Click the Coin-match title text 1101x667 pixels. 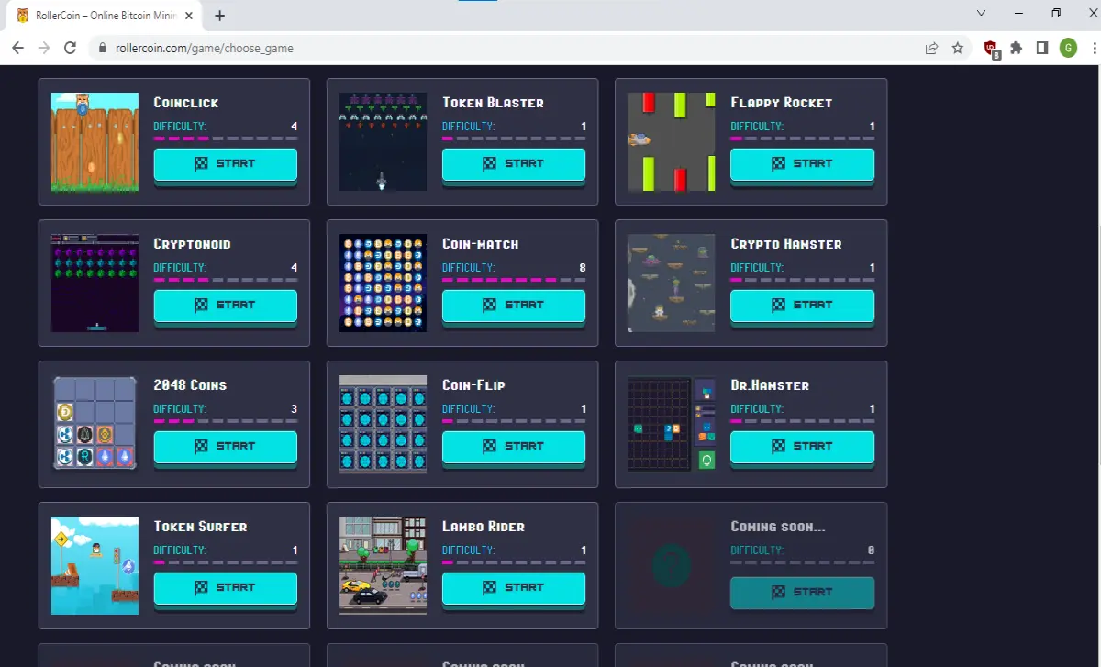click(x=481, y=244)
